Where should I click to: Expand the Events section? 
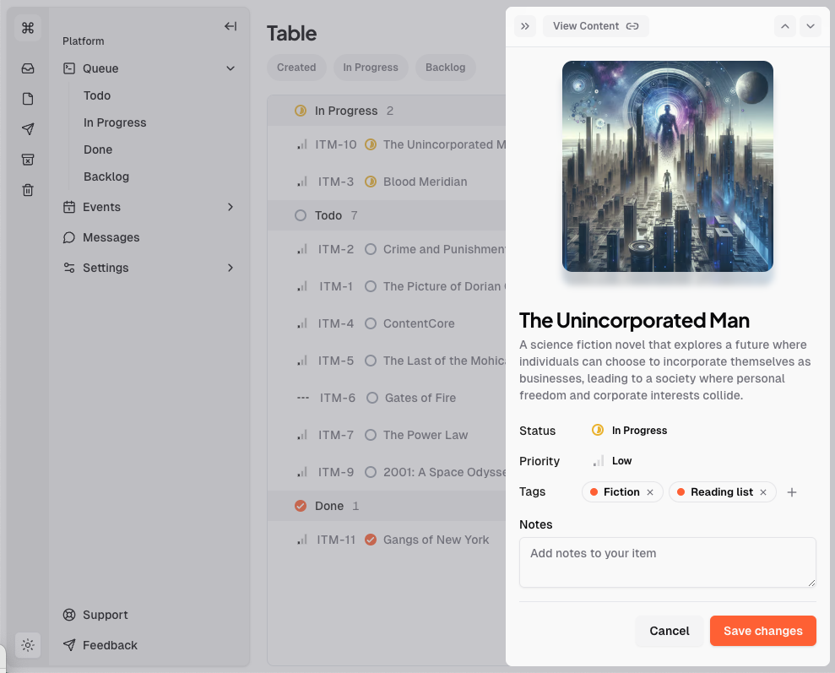[230, 207]
